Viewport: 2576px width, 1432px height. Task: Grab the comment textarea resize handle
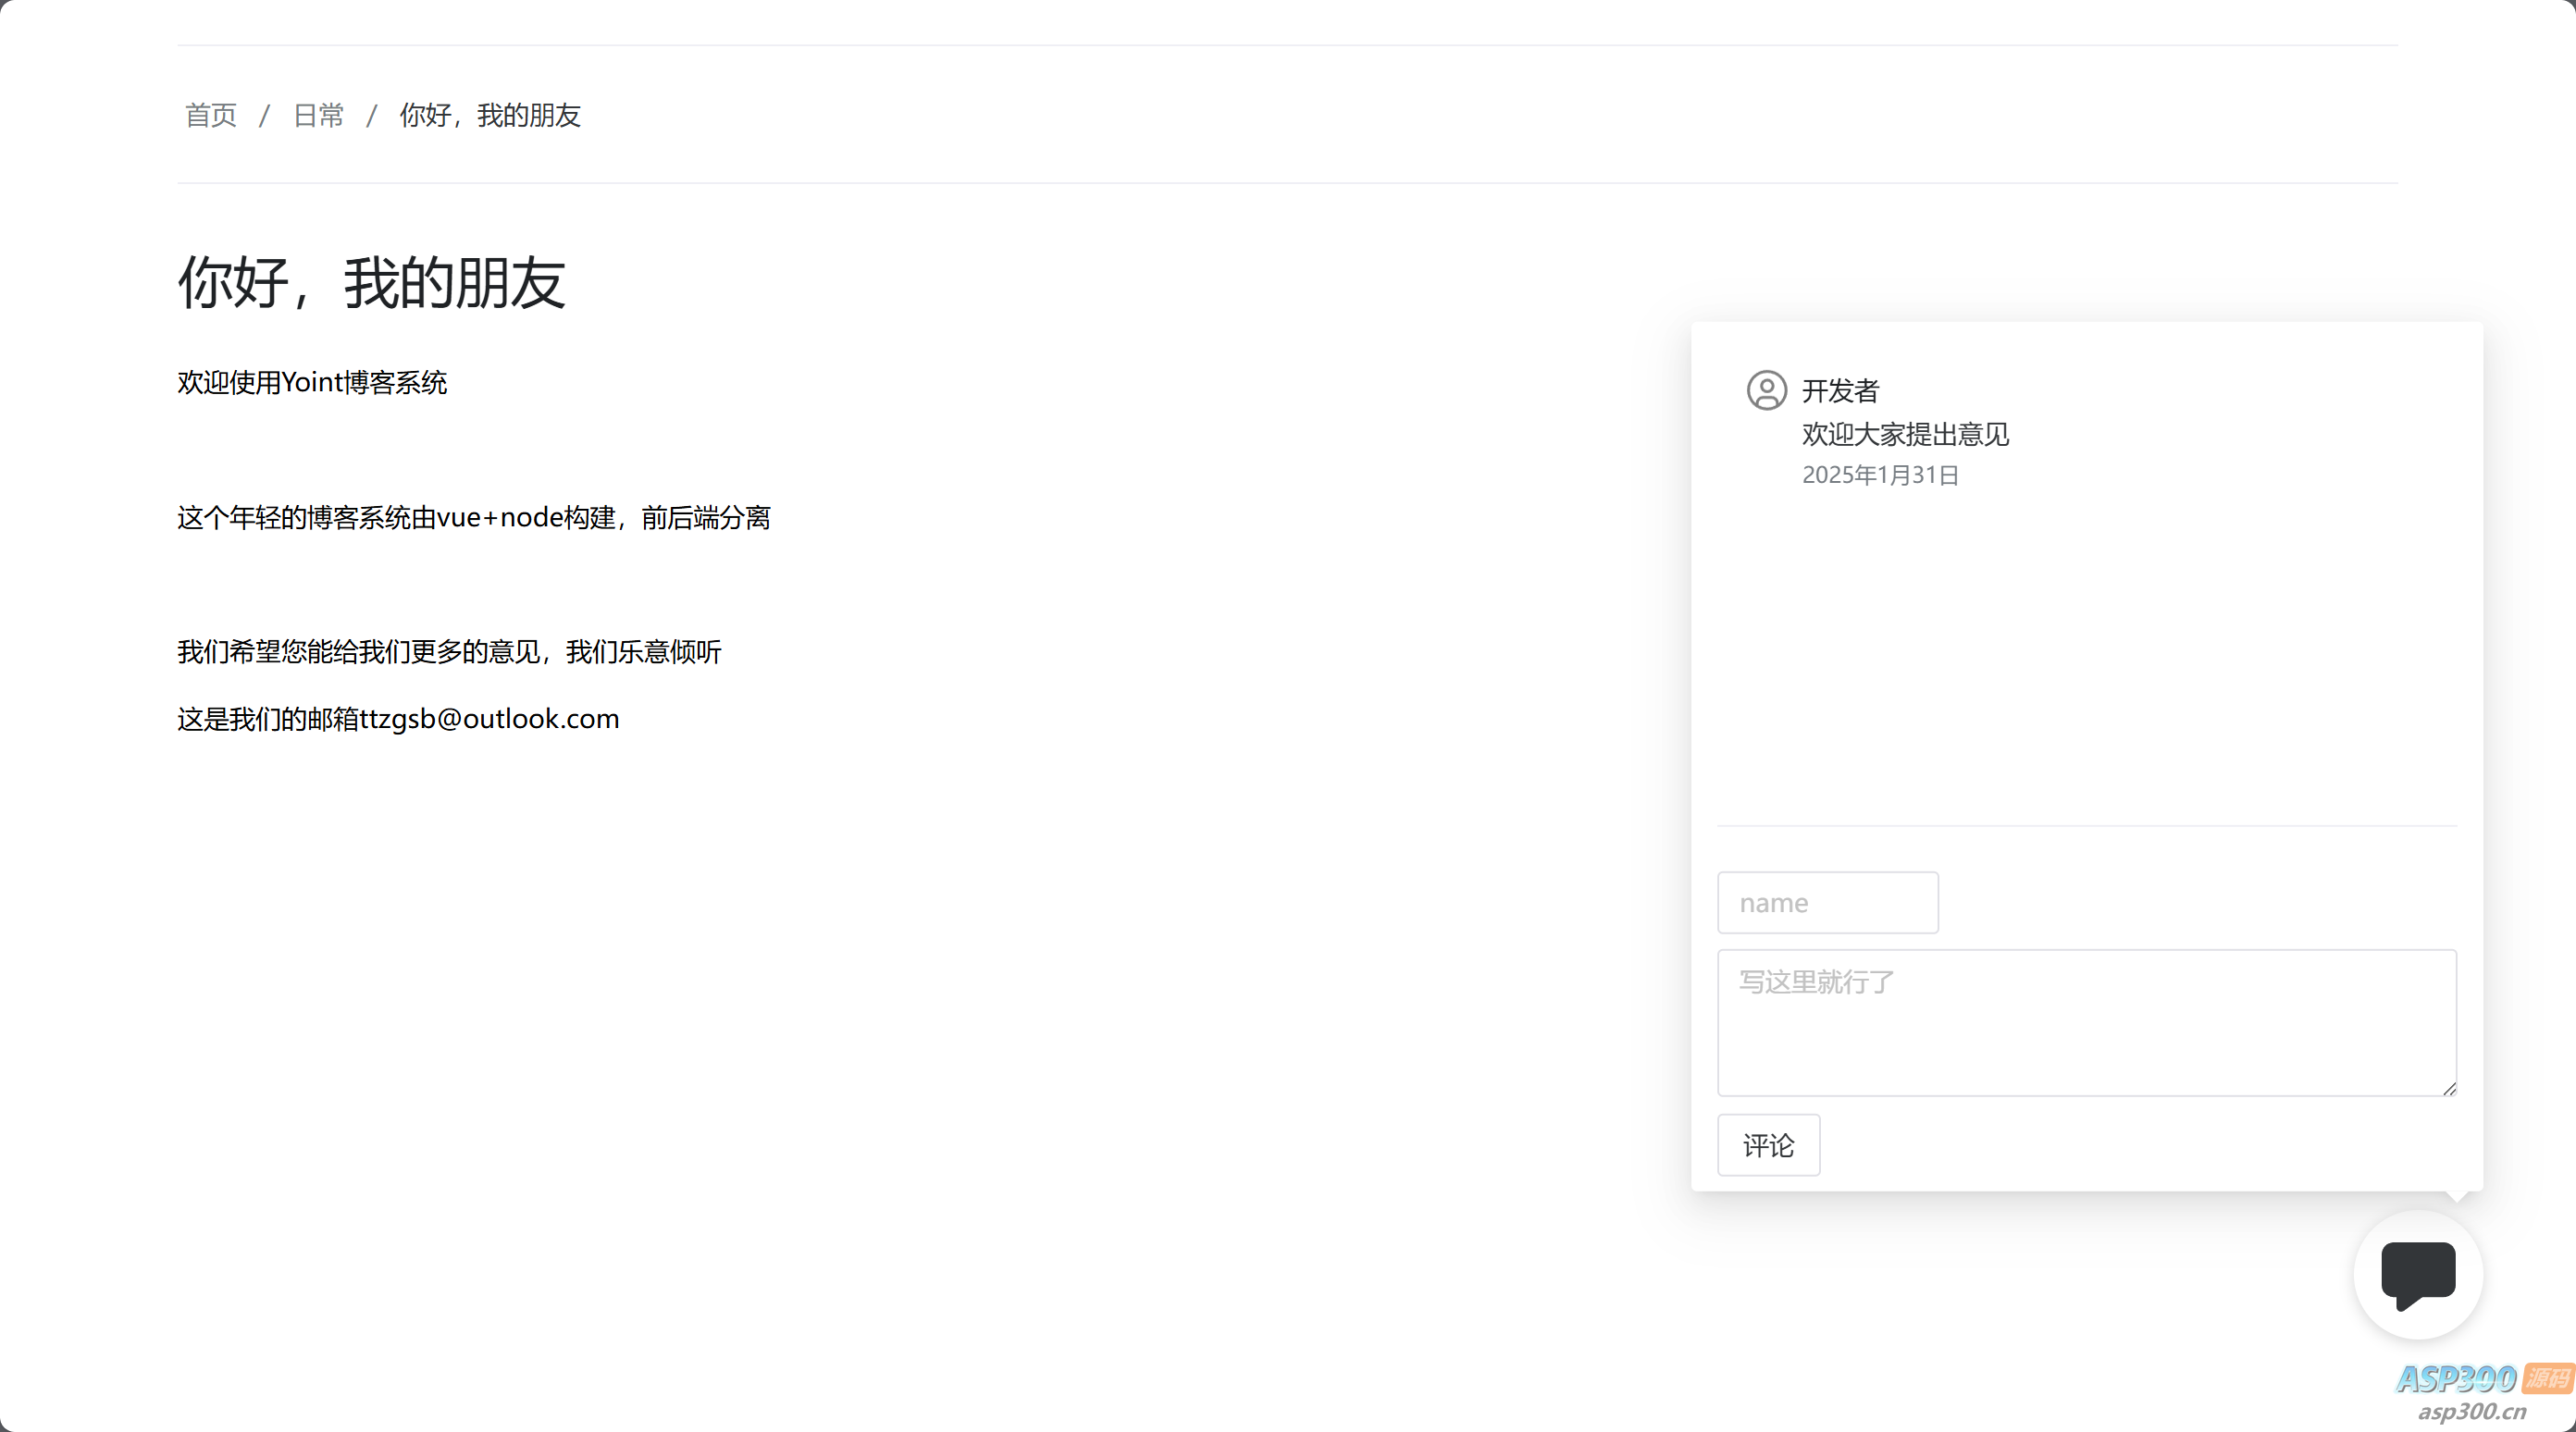coord(2449,1089)
